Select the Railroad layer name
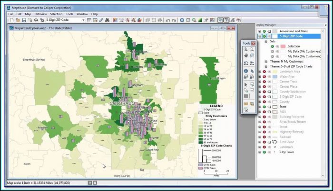The image size is (333, 191). pos(285,137)
